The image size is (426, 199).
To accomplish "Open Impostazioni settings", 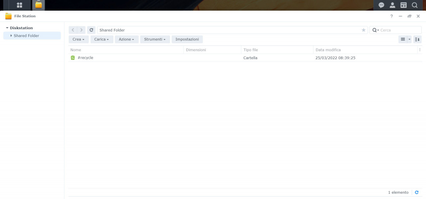I will 187,39.
